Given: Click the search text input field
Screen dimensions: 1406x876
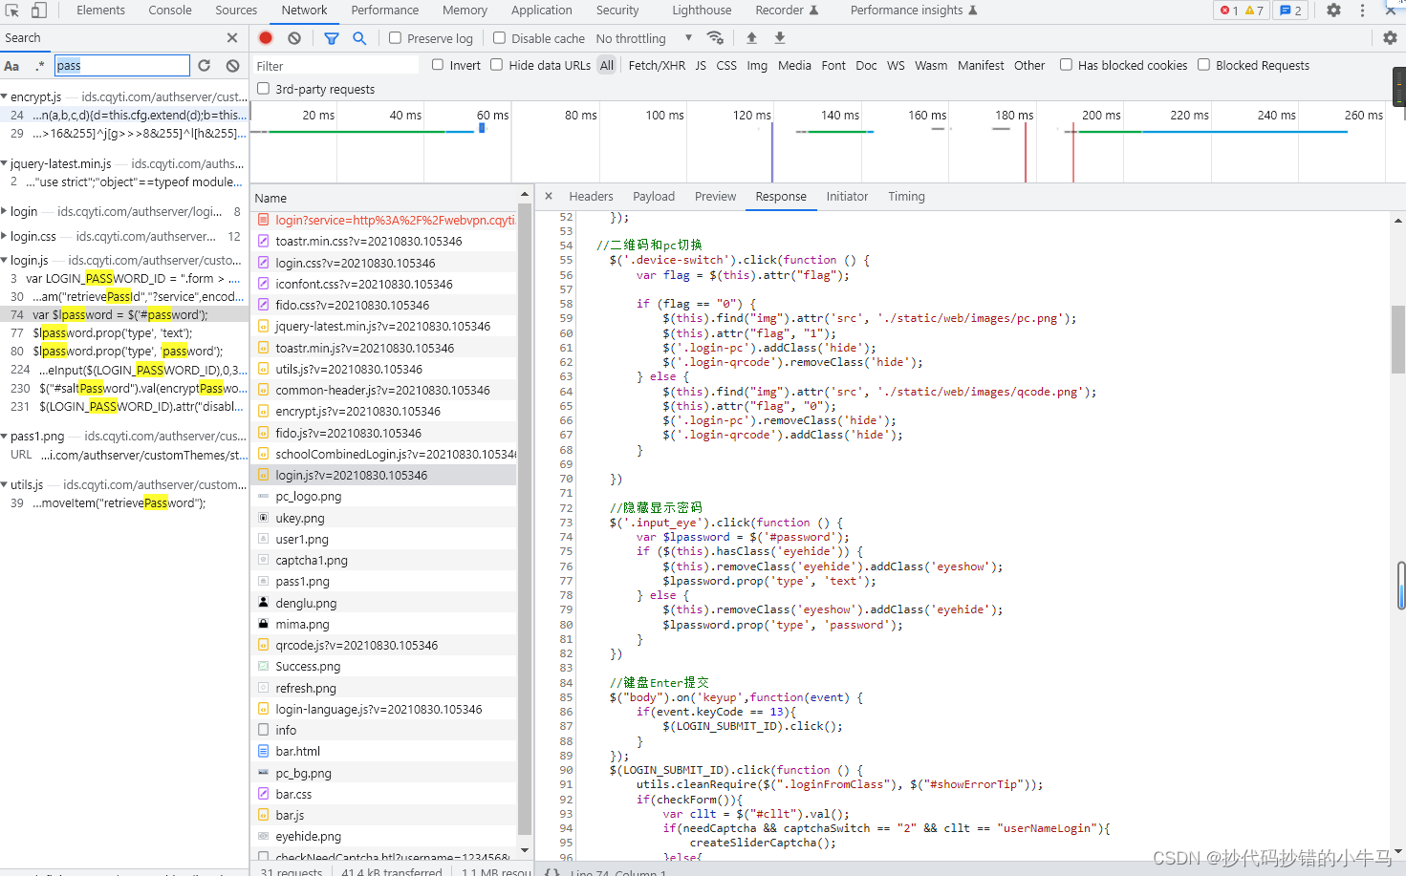Looking at the screenshot, I should point(122,66).
